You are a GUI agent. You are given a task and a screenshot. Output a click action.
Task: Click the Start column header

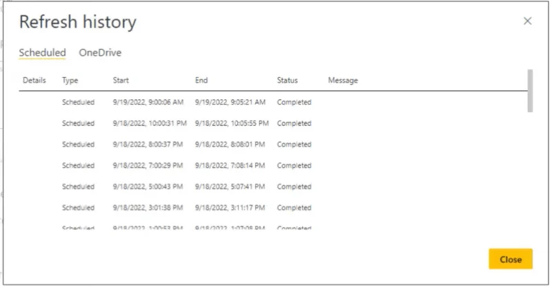click(121, 81)
